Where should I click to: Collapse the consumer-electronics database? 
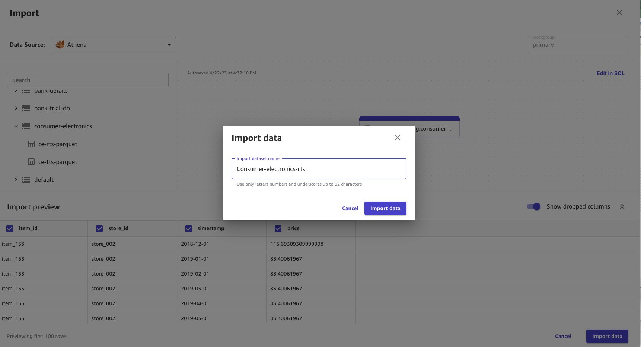pyautogui.click(x=16, y=126)
